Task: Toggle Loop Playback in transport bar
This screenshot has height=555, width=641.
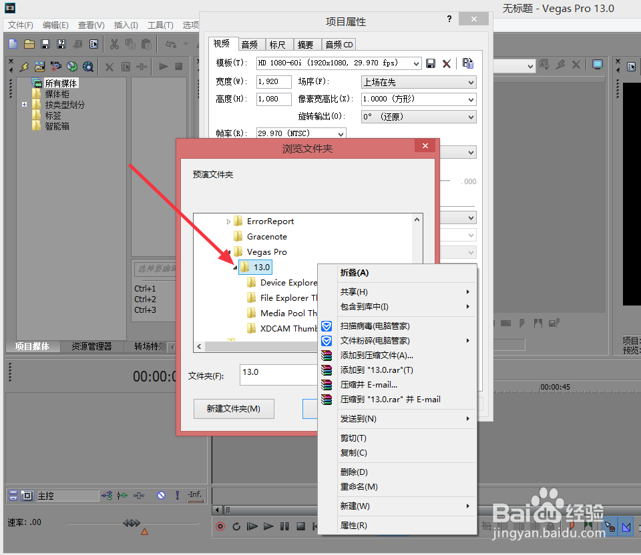Action: (x=236, y=526)
